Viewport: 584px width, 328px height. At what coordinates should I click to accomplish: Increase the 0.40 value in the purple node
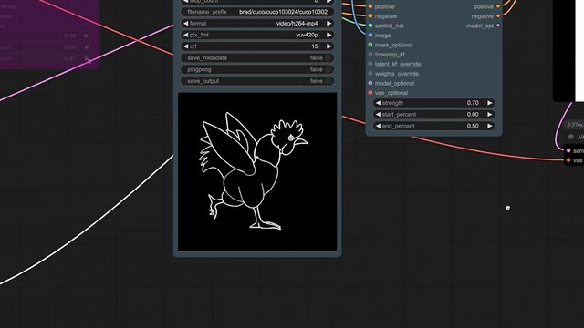tap(87, 36)
